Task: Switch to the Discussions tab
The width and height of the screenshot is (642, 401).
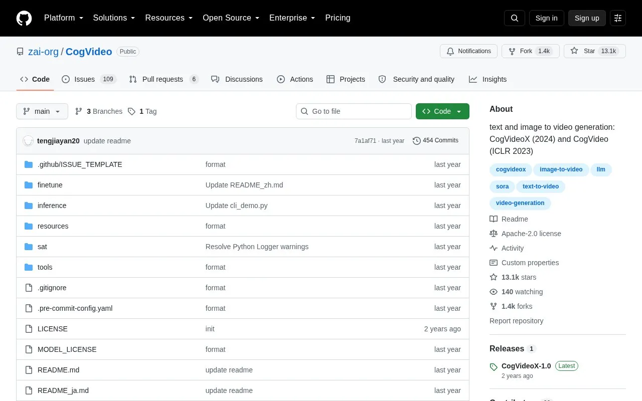Action: click(237, 79)
